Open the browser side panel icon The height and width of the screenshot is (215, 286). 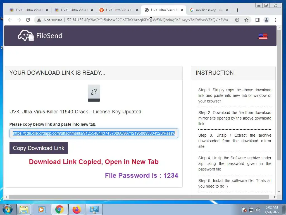coord(257,20)
